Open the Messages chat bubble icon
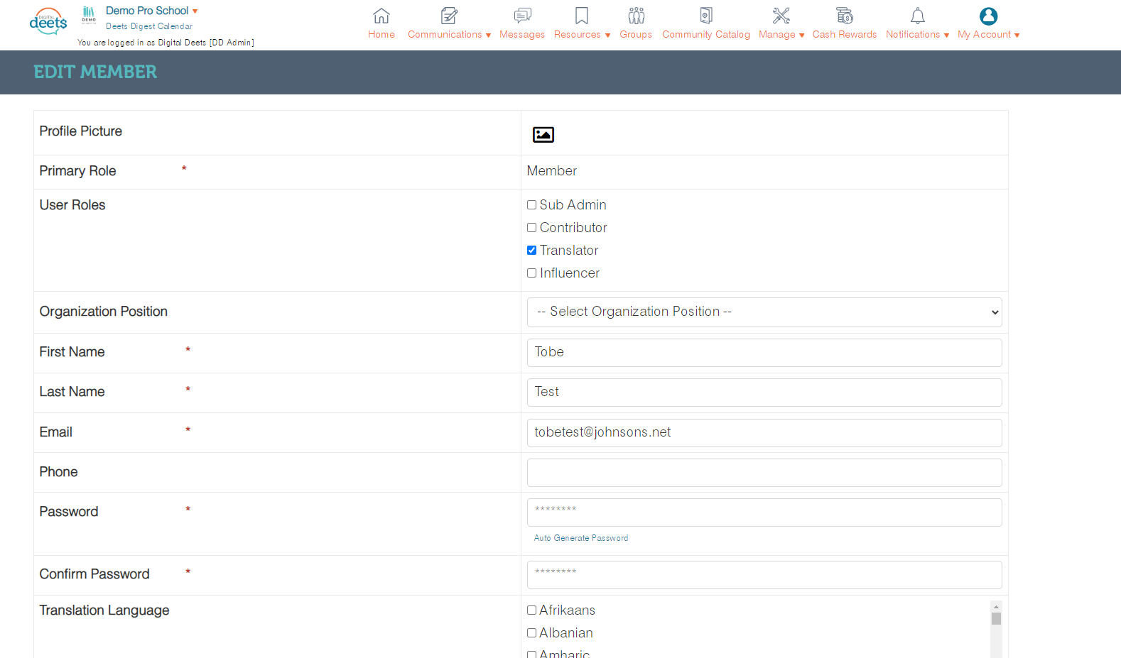 click(x=522, y=16)
